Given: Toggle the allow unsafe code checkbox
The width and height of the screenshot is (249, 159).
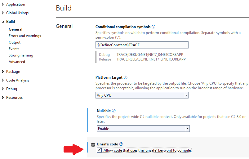Looking at the screenshot, I should click(x=99, y=150).
